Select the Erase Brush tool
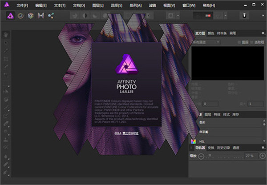This screenshot has width=267, height=185. click(x=6, y=124)
